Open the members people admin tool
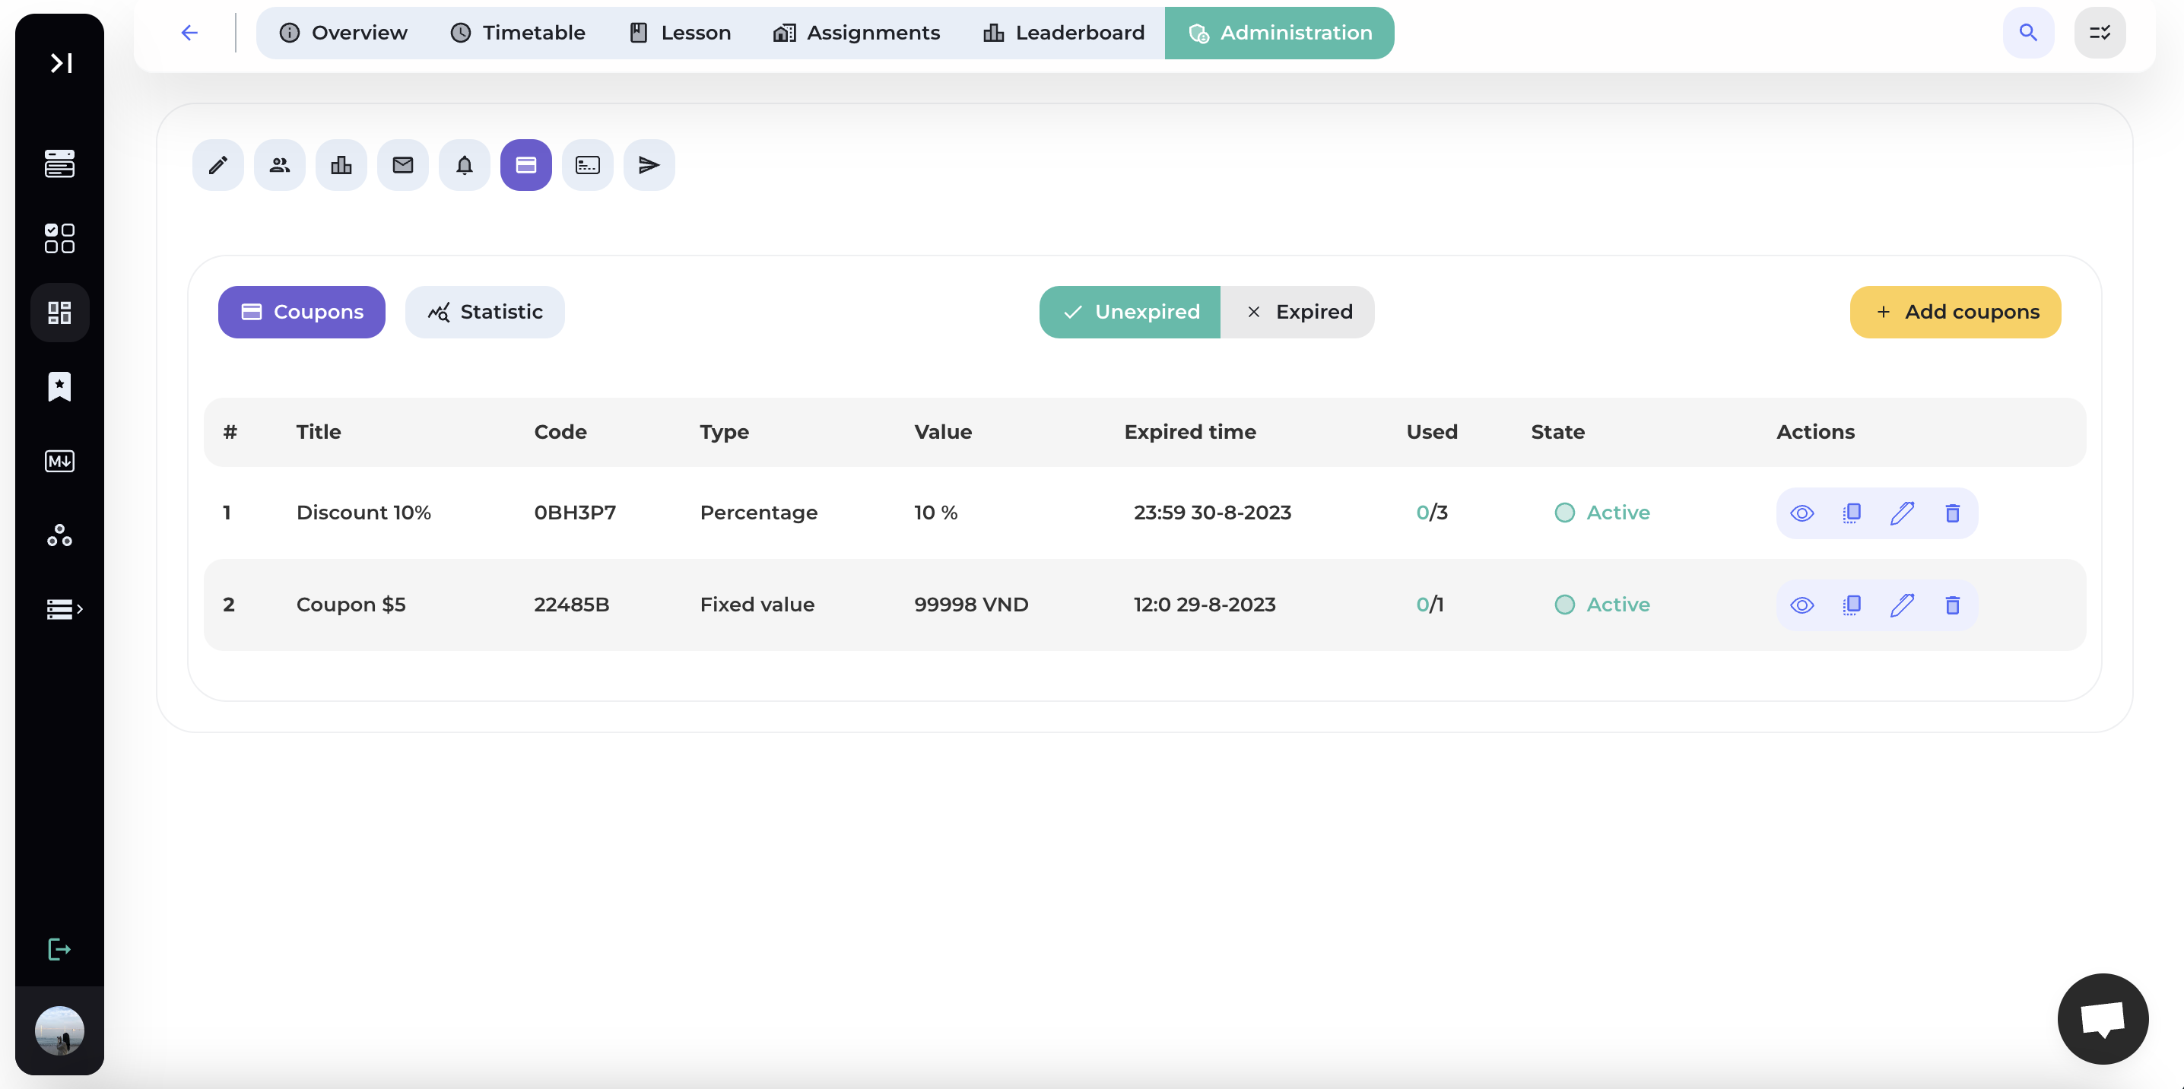Viewport: 2184px width, 1089px height. tap(280, 165)
